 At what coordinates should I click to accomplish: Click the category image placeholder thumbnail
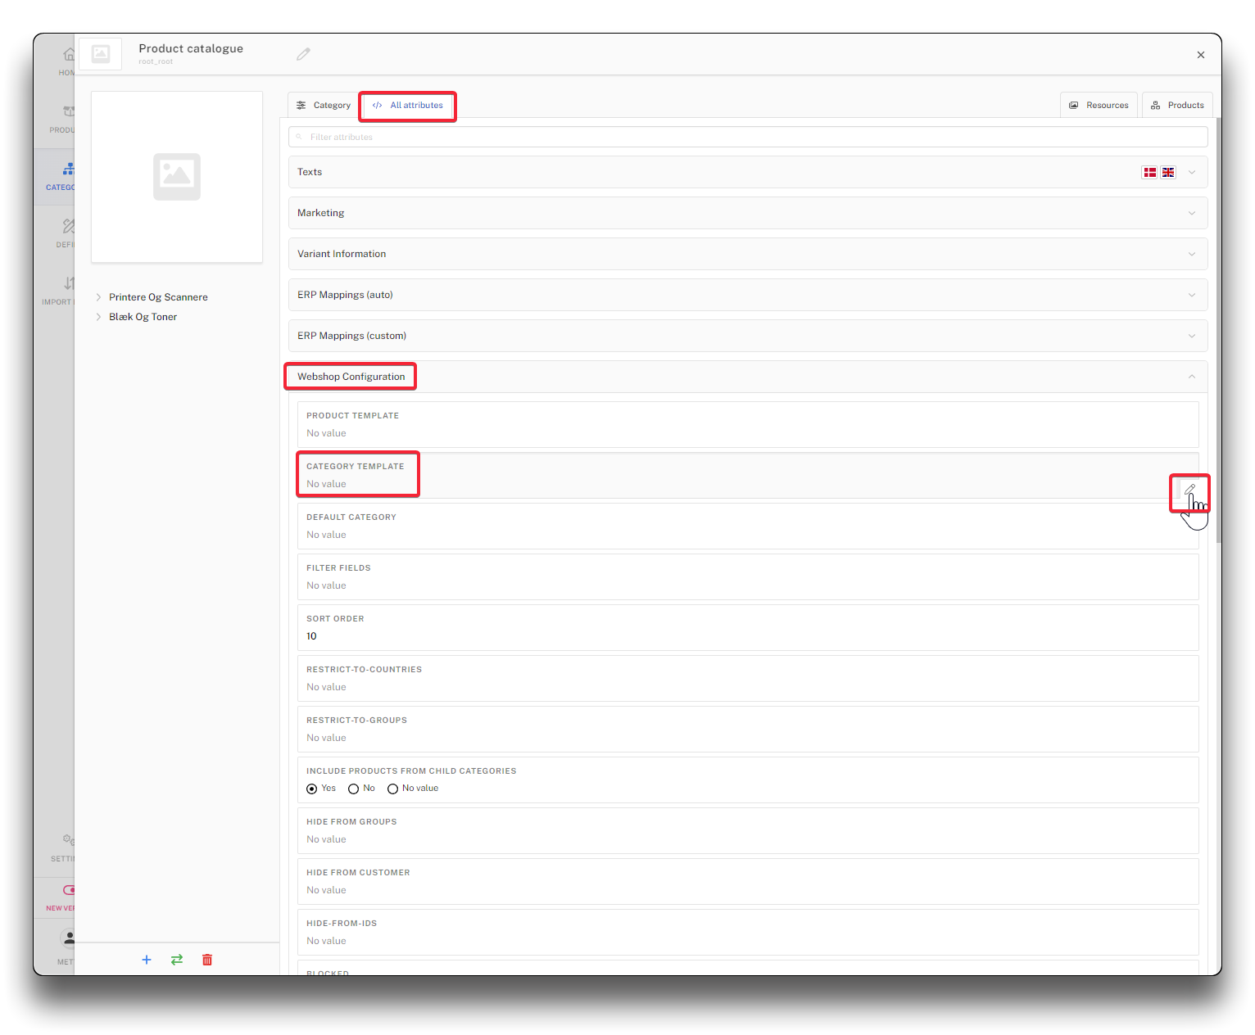coord(177,177)
